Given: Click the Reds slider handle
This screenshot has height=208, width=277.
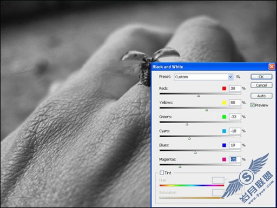Looking at the screenshot, I should (199, 96).
